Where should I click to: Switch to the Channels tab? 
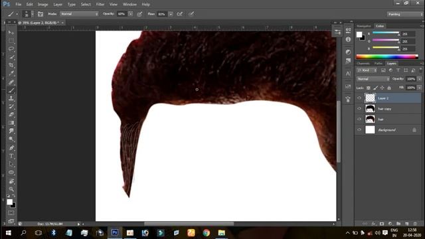pyautogui.click(x=363, y=64)
